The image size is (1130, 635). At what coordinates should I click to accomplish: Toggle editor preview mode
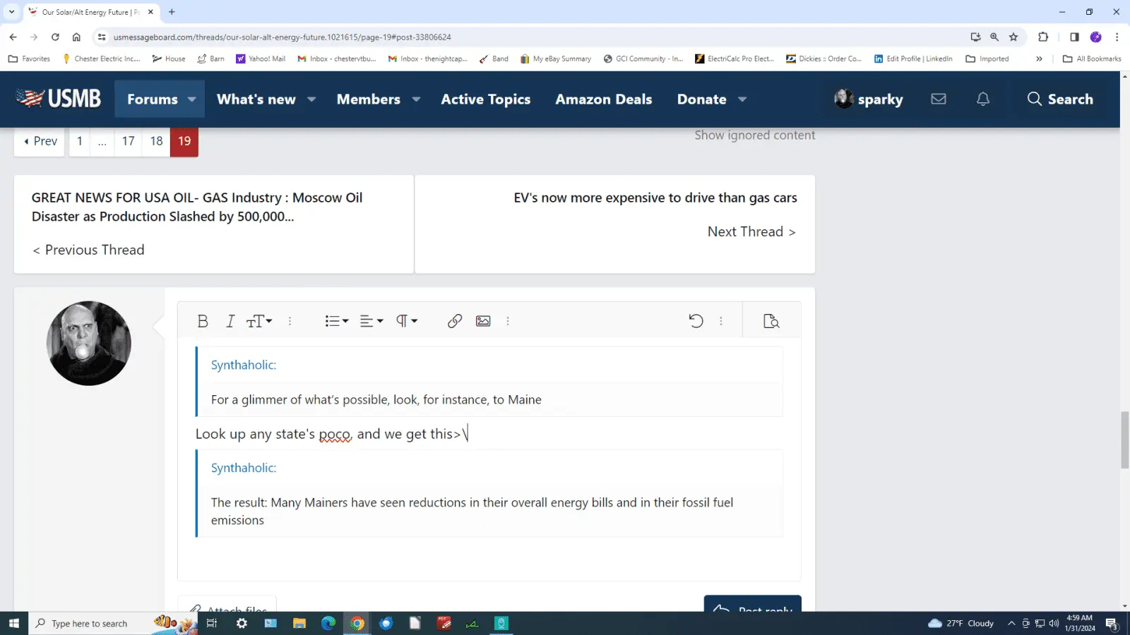coord(771,321)
